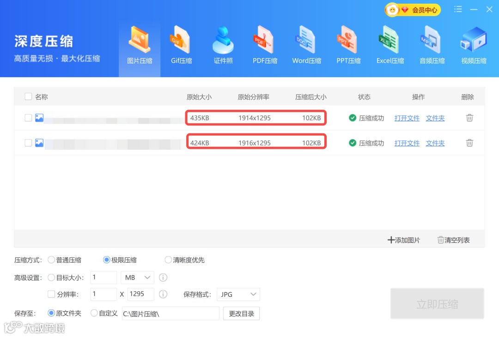Image resolution: width=499 pixels, height=337 pixels.
Task: Minimize the 深度压缩 window
Action: [474, 10]
